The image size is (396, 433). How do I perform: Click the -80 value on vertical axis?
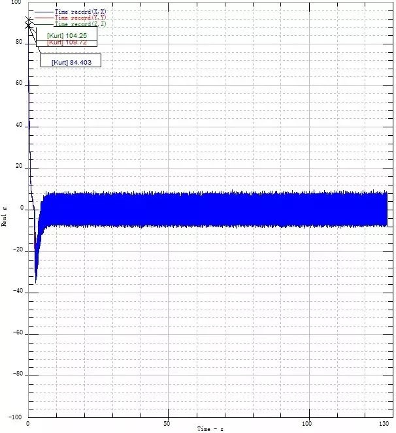click(18, 374)
